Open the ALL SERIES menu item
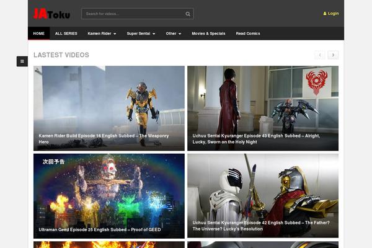Image resolution: width=372 pixels, height=248 pixels. tap(66, 33)
